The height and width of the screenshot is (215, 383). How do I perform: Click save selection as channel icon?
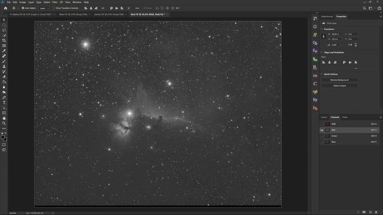(364, 213)
